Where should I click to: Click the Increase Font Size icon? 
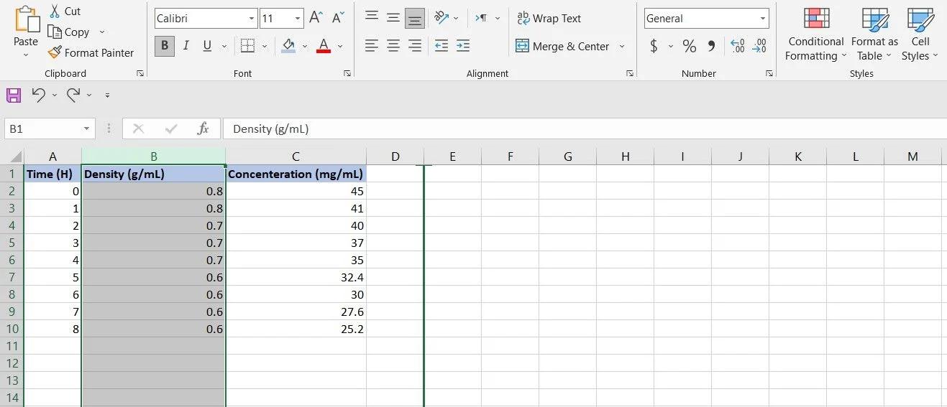pos(316,18)
